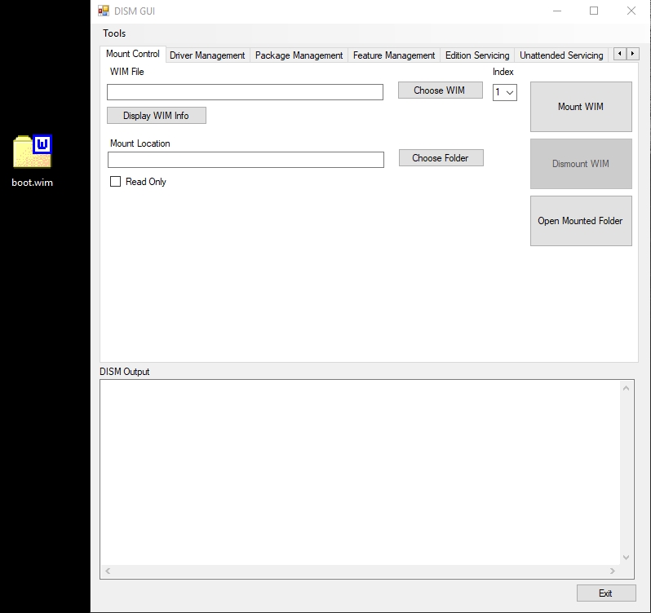Maximize the DISM GUI window
Screen dimensions: 651x613
point(594,11)
